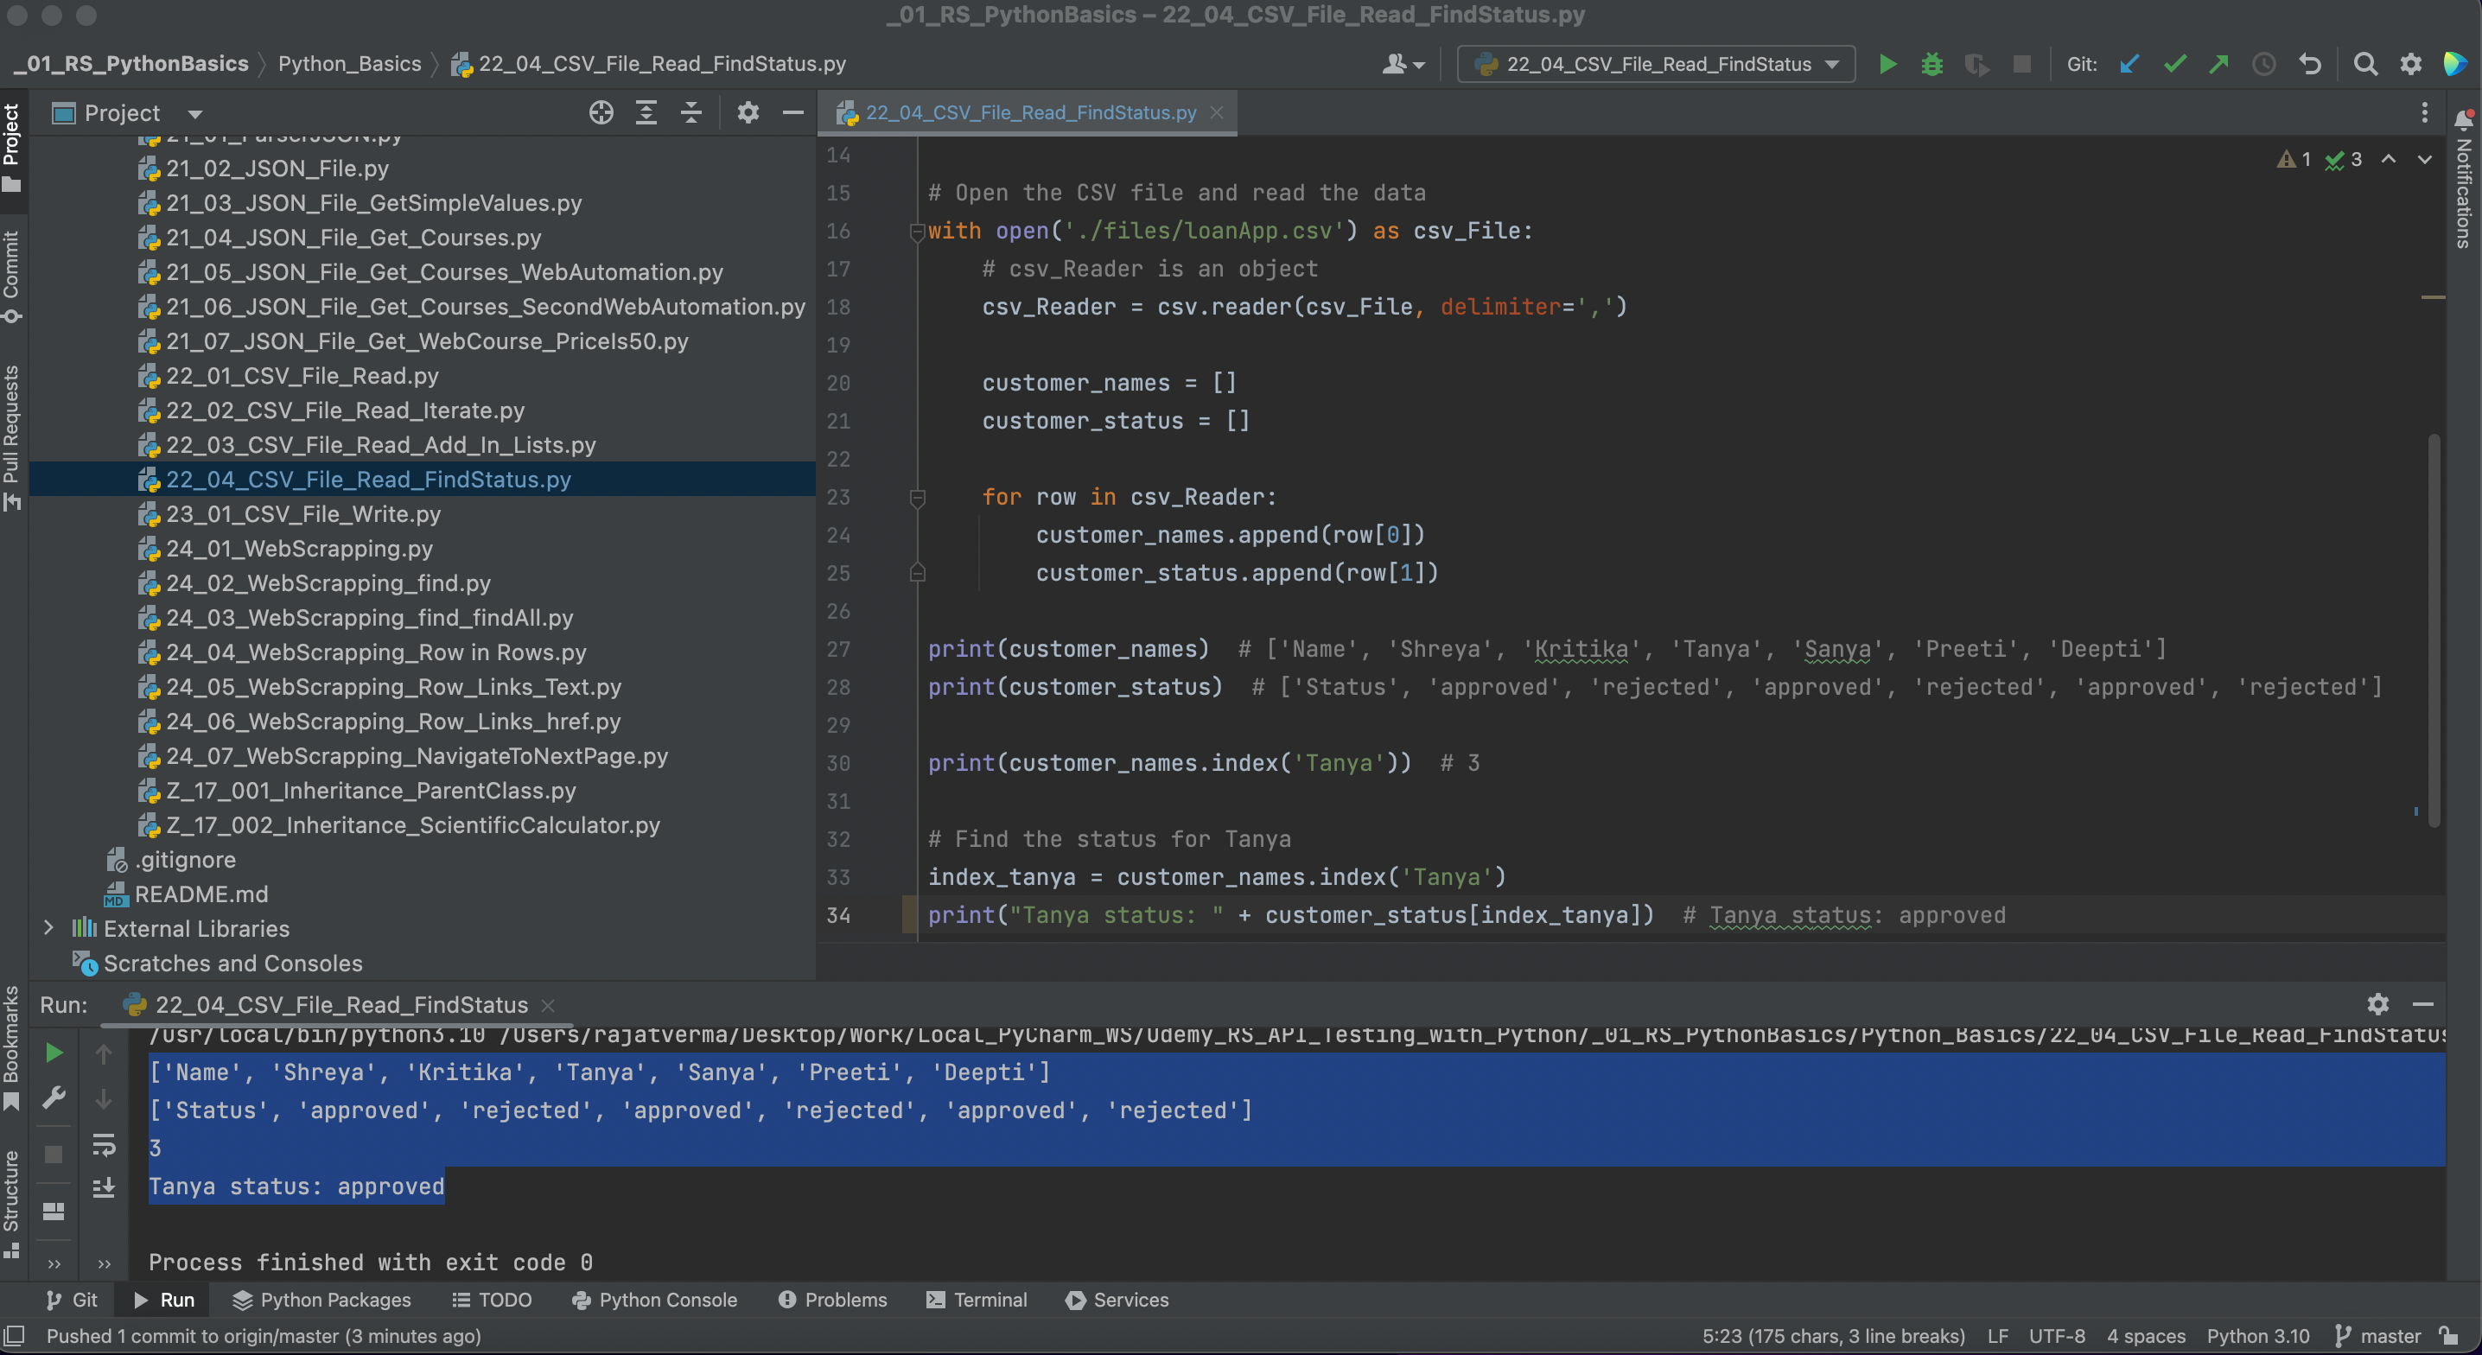The width and height of the screenshot is (2482, 1355).
Task: Open IDE settings gear in toolbar
Action: point(2410,65)
